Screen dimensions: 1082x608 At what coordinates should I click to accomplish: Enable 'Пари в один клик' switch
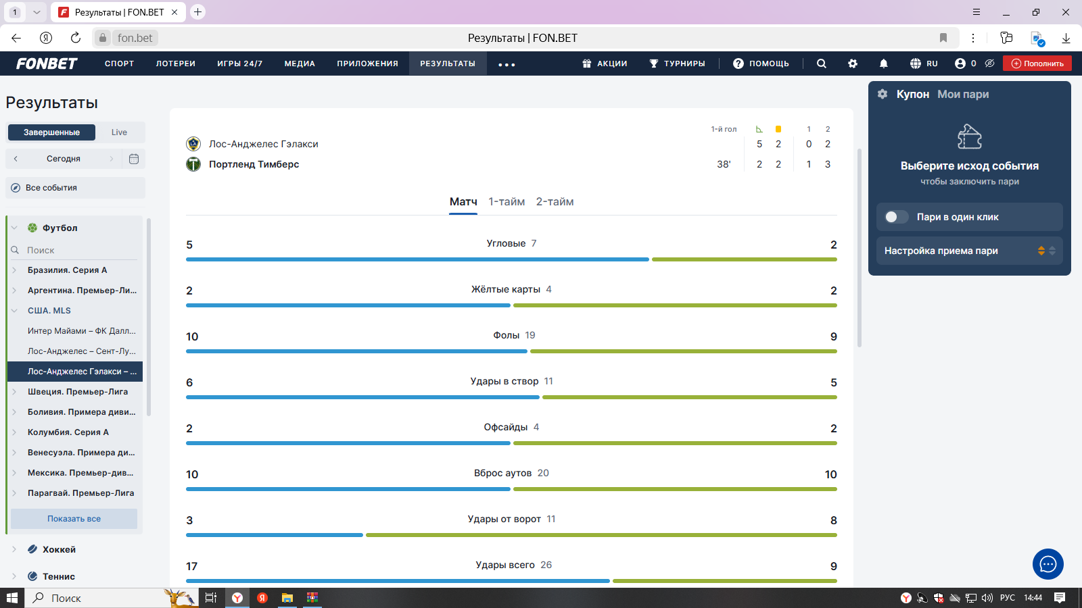point(897,217)
